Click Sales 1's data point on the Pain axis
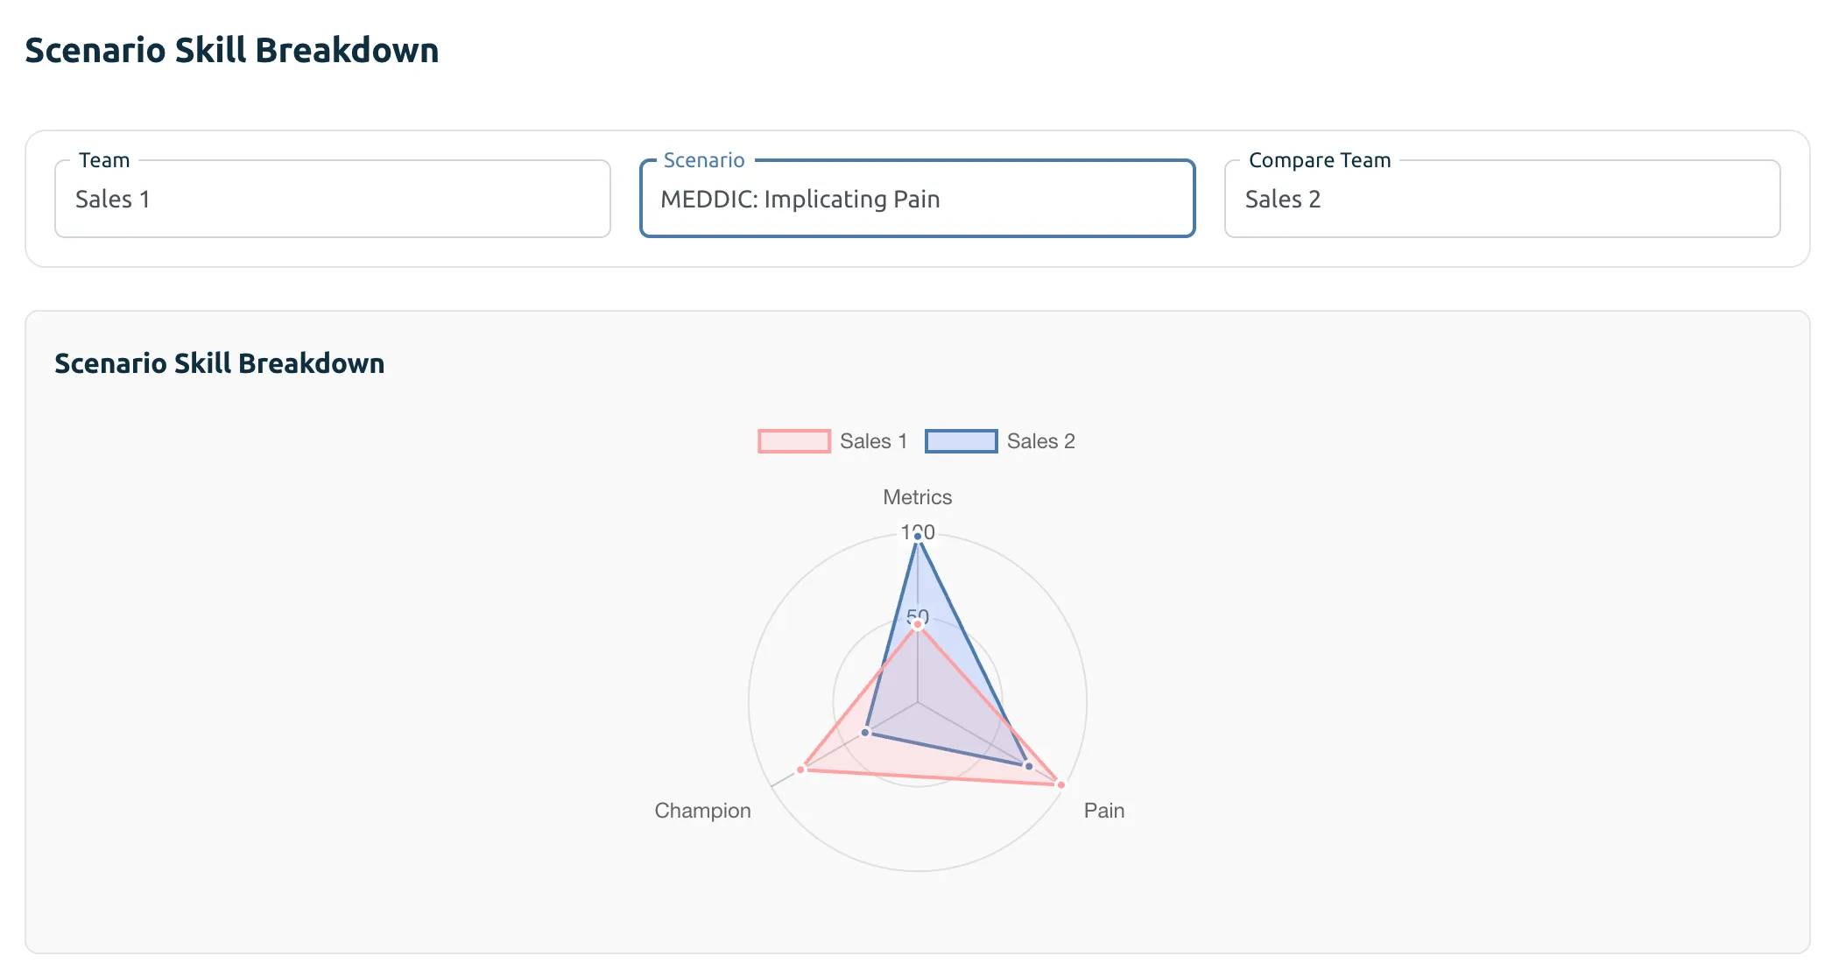 (x=1060, y=784)
